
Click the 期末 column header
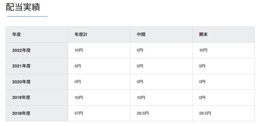click(x=203, y=35)
